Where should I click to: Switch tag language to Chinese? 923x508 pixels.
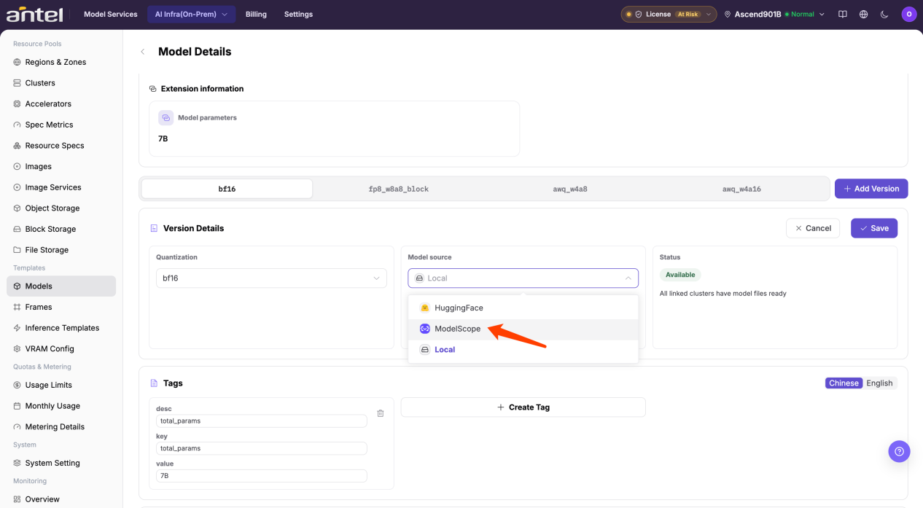pyautogui.click(x=844, y=383)
